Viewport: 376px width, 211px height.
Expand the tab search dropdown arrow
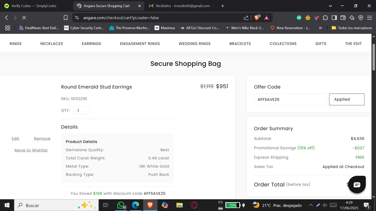[330, 6]
